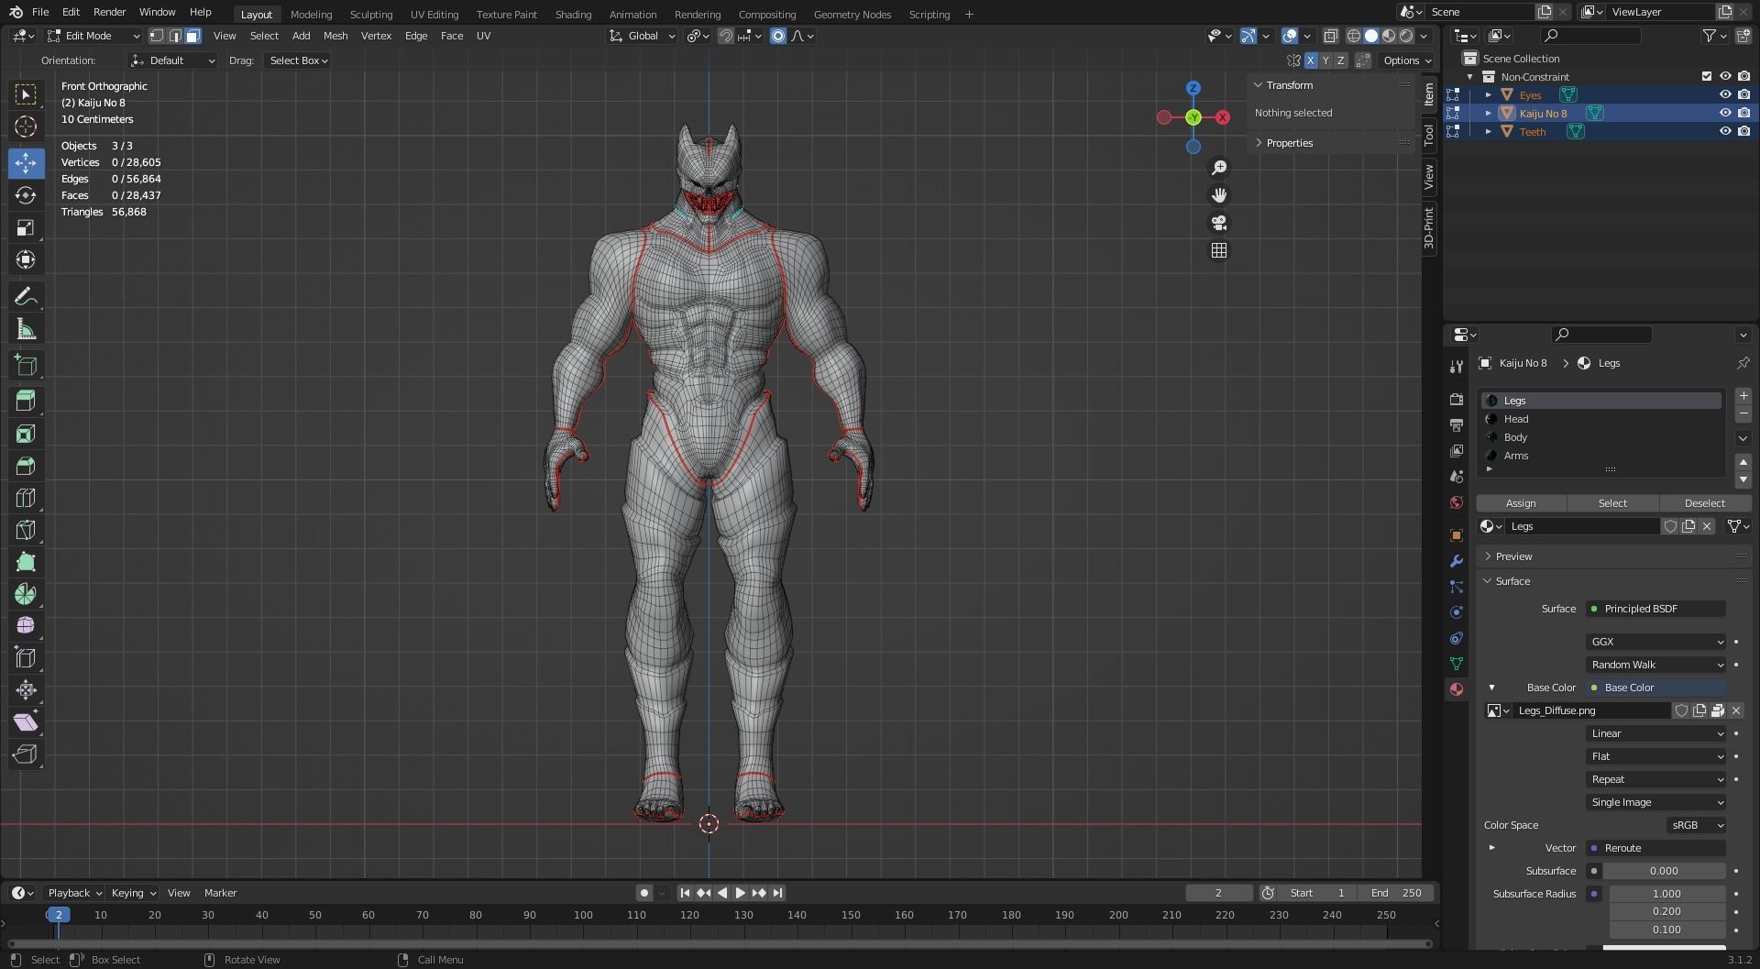Click the 3D Cursor tool
This screenshot has width=1760, height=969.
(26, 127)
